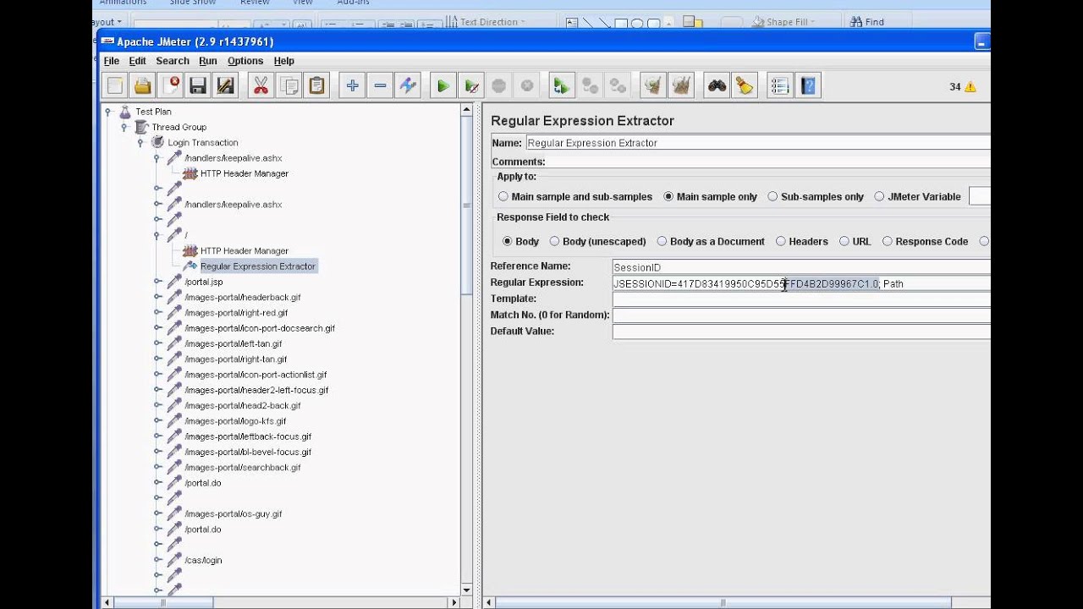Click the Clear All results icon
Viewport: 1083px width, 609px height.
point(680,85)
